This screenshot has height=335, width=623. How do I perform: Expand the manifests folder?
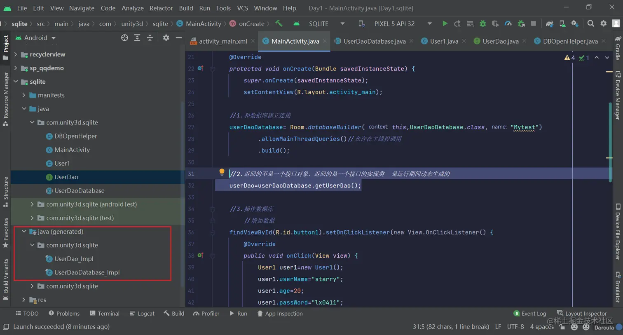tap(24, 95)
